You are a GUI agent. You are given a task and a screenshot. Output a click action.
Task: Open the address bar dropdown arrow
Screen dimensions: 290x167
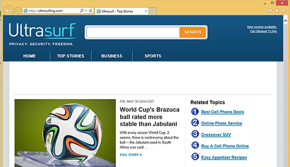86,11
